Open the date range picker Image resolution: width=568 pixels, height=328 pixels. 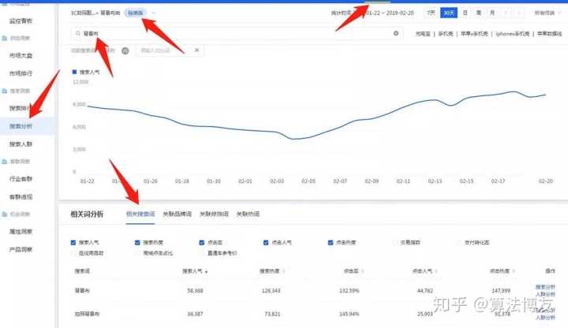[372, 13]
